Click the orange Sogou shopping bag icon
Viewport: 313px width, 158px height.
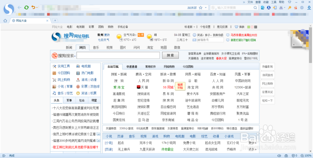pyautogui.click(x=296, y=8)
